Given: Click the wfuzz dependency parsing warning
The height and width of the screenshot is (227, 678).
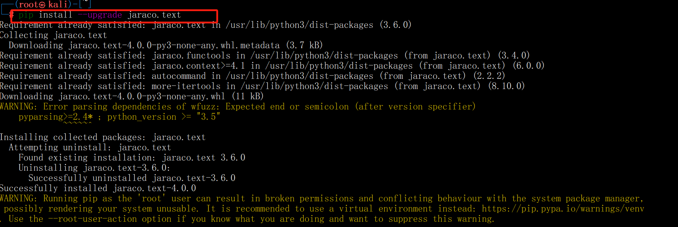Looking at the screenshot, I should 238,107.
